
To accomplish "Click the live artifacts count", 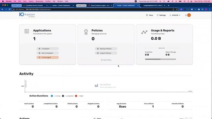I will coord(153,106).
